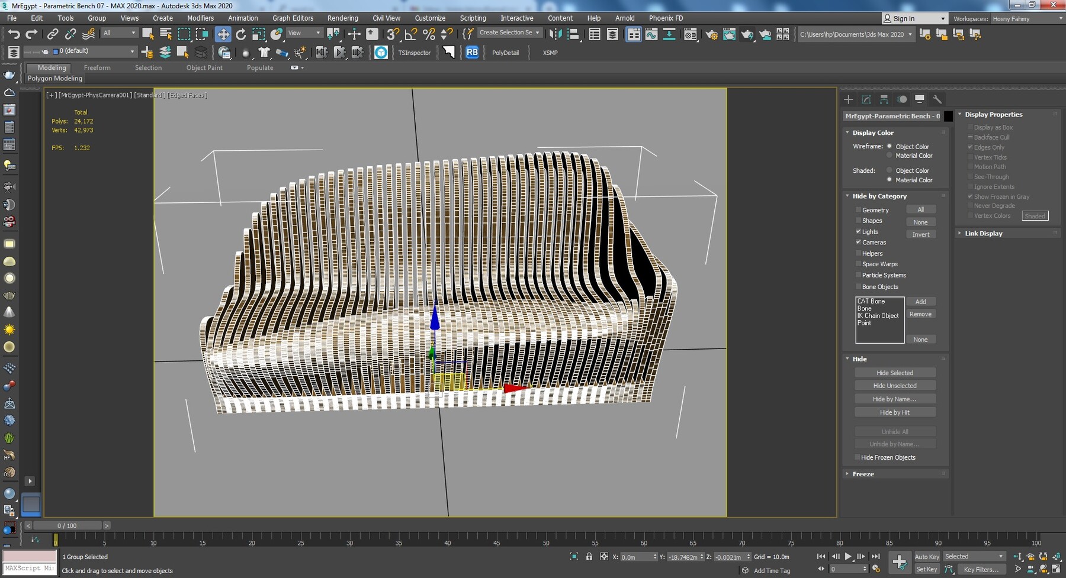Open the Key Filters dialog
This screenshot has height=578, width=1066.
click(982, 569)
